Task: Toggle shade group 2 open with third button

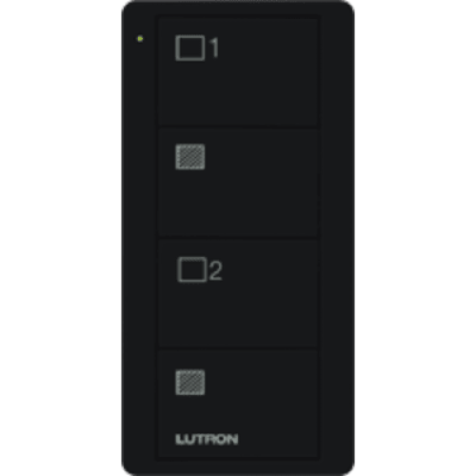Action: pos(238,293)
